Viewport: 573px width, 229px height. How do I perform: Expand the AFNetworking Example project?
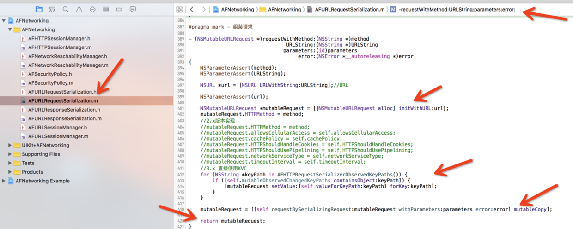tap(4, 181)
